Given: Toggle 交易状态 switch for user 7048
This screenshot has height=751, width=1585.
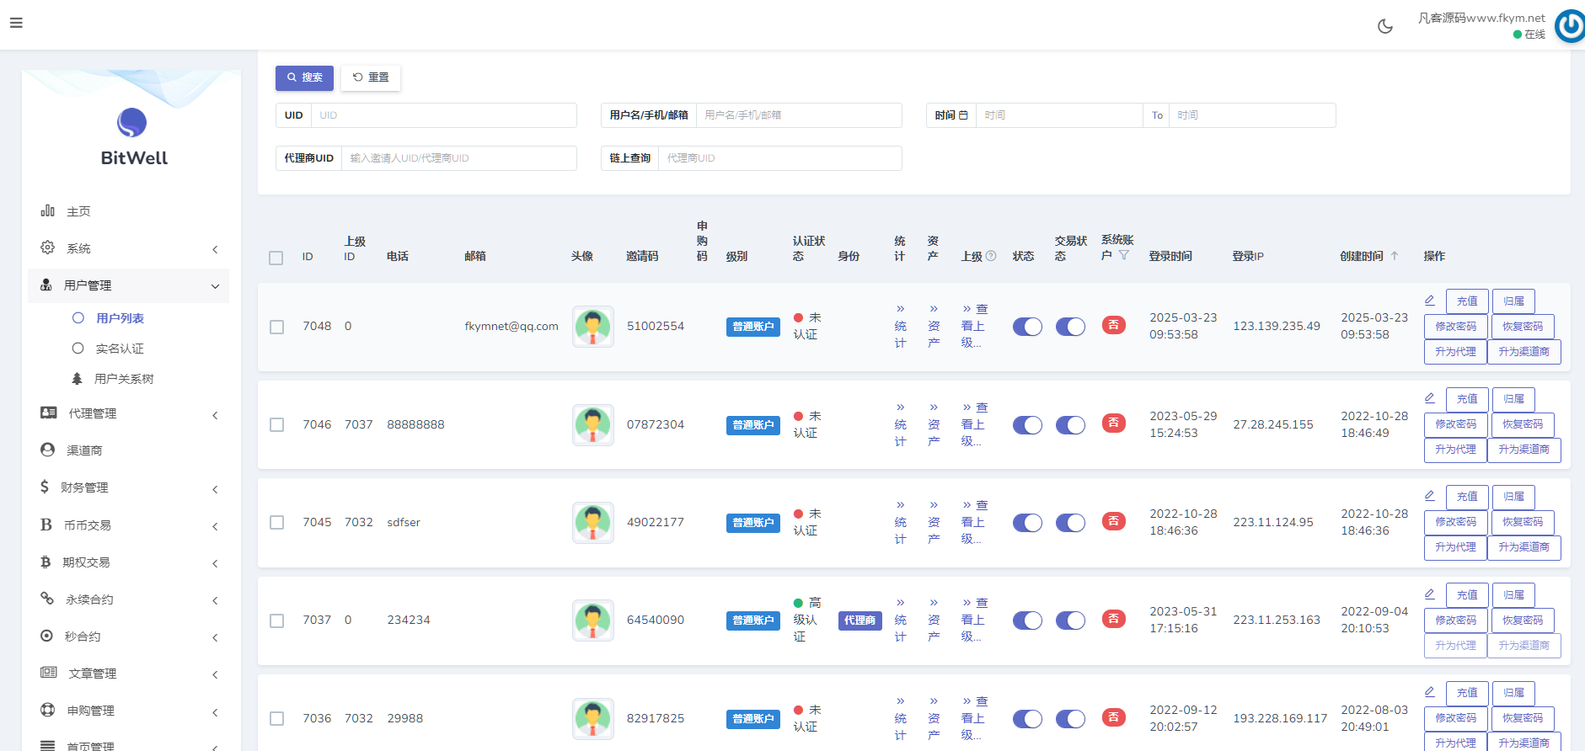Looking at the screenshot, I should click(1070, 327).
